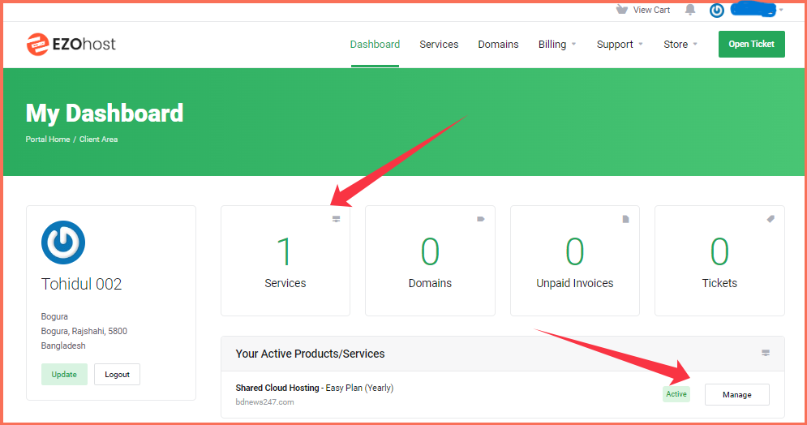Click the My Dashboard heading
807x425 pixels.
pos(105,114)
